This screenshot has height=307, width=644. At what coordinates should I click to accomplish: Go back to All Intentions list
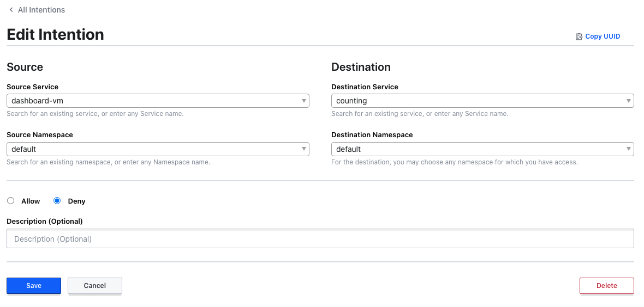(x=41, y=10)
